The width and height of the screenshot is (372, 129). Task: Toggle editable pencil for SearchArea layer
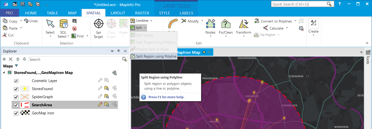100,105
